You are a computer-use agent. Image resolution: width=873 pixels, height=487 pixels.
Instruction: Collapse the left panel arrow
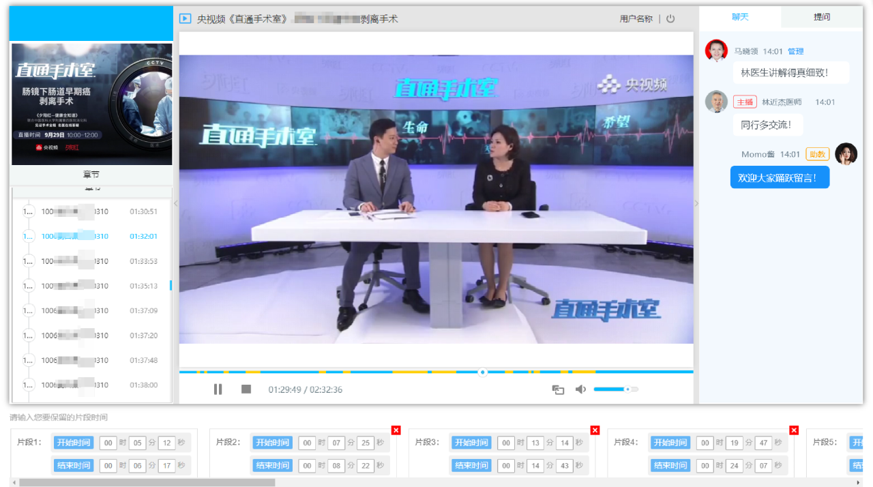(175, 203)
